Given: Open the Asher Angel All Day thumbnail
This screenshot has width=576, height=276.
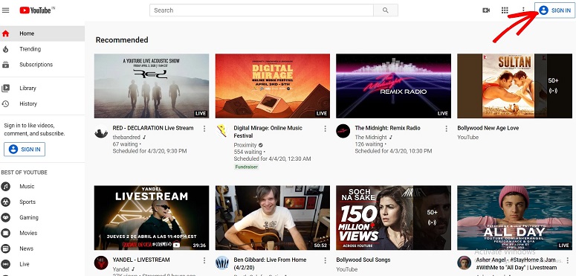Looking at the screenshot, I should pos(514,217).
